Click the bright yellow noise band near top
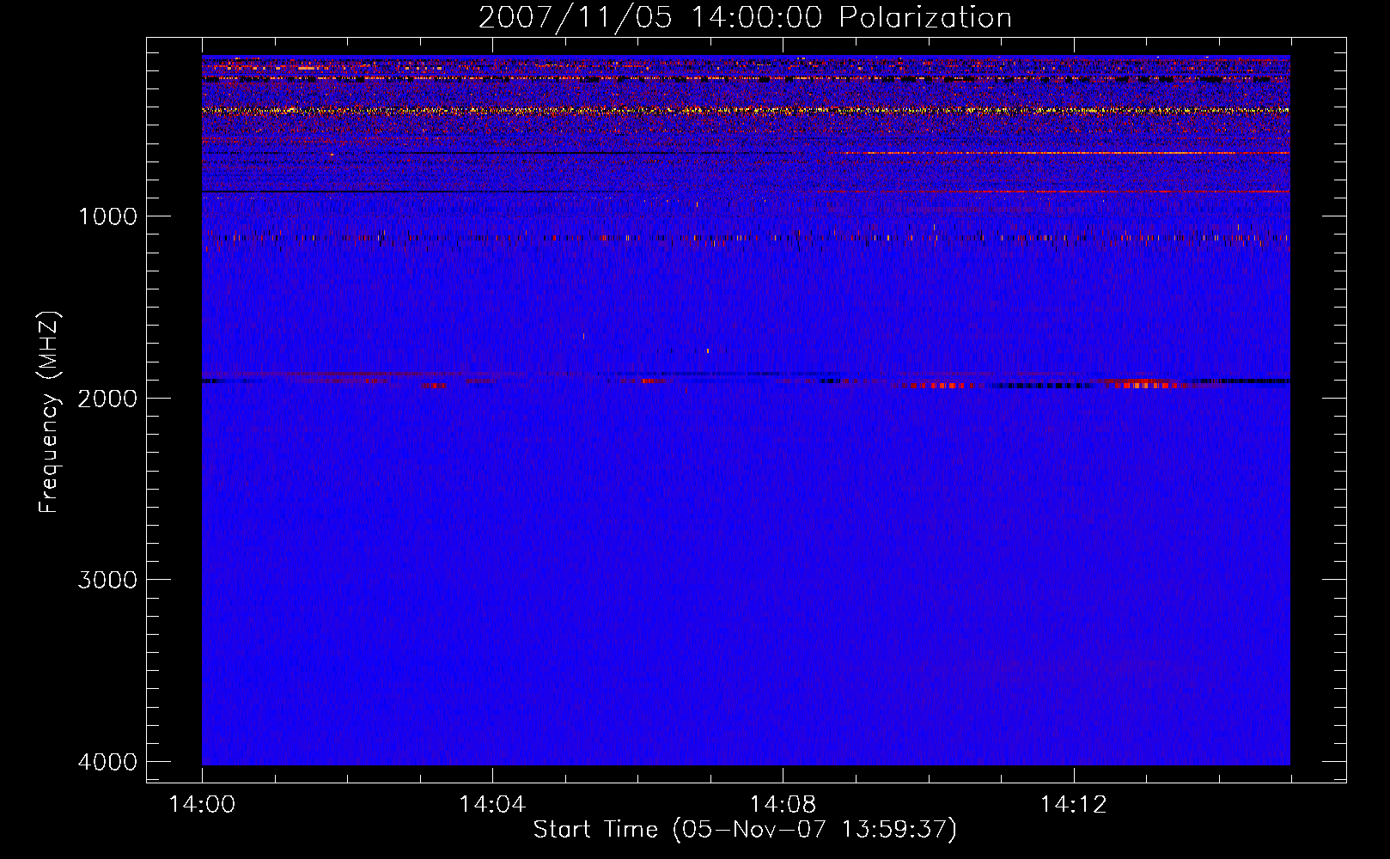Screen dimensions: 1390x859 pos(746,110)
